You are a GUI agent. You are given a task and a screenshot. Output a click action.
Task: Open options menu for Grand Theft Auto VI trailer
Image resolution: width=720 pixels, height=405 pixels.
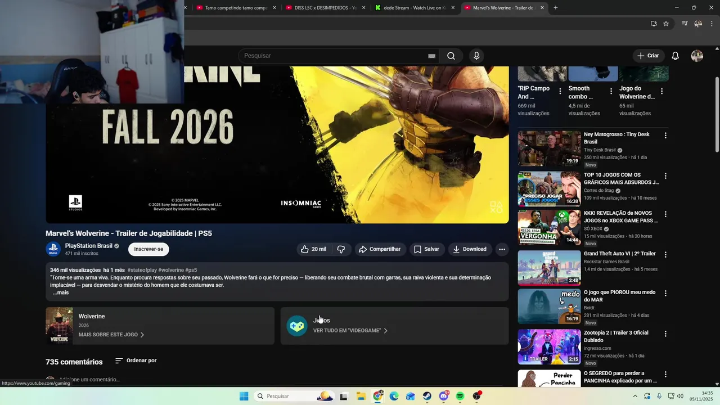click(x=665, y=255)
